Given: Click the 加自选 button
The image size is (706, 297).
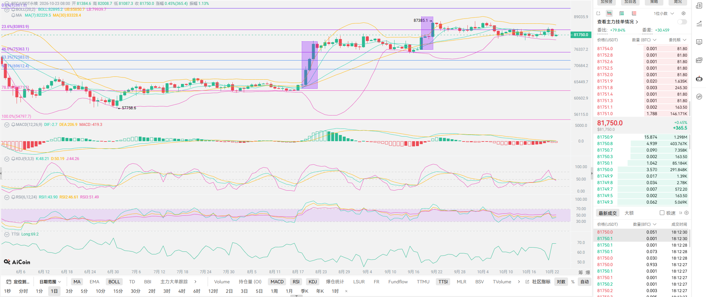Looking at the screenshot, I should coord(630,2).
